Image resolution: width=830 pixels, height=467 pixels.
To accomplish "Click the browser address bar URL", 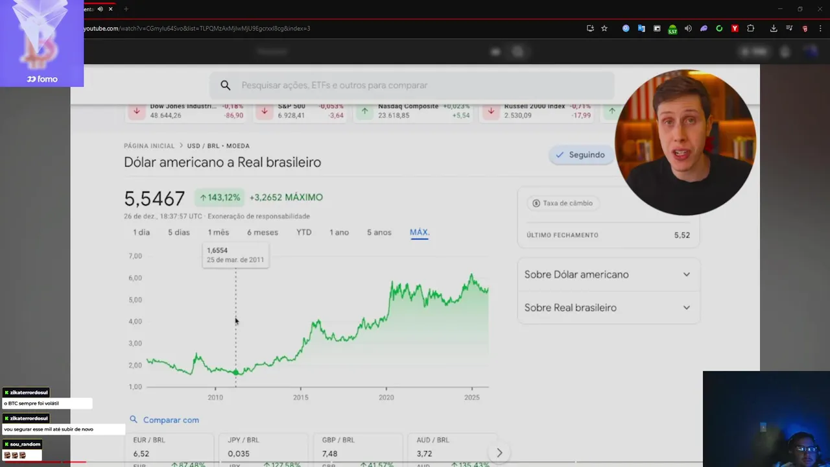I will [197, 29].
